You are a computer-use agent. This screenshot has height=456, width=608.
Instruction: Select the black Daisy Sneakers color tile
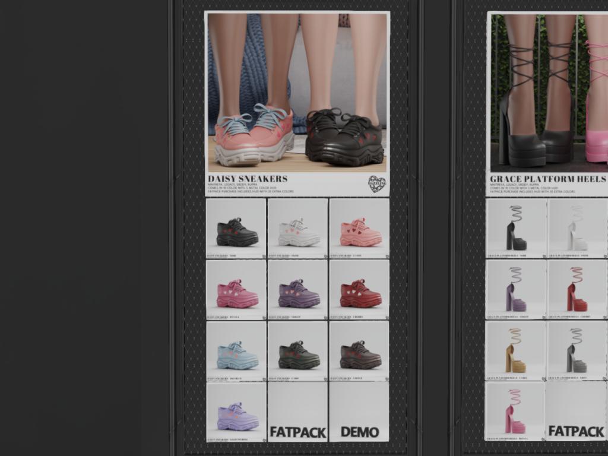pos(236,229)
